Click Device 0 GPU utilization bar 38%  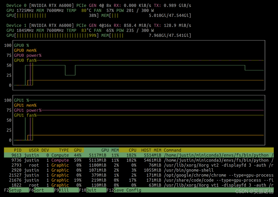click(x=52, y=16)
